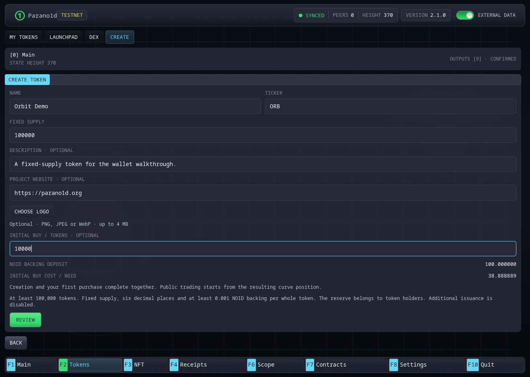Click the VERSION 2.1.0 label
This screenshot has height=377, width=530.
pos(426,15)
